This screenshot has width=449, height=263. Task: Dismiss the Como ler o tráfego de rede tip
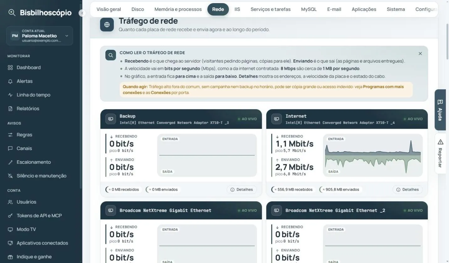[x=420, y=54]
